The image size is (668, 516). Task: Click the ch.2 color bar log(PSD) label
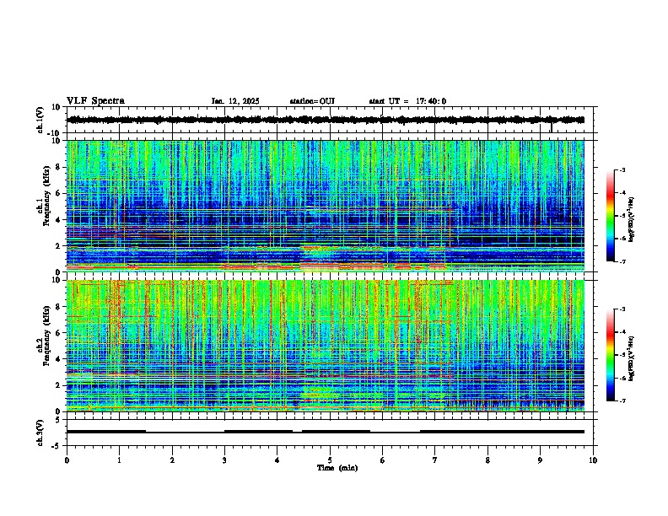[631, 358]
